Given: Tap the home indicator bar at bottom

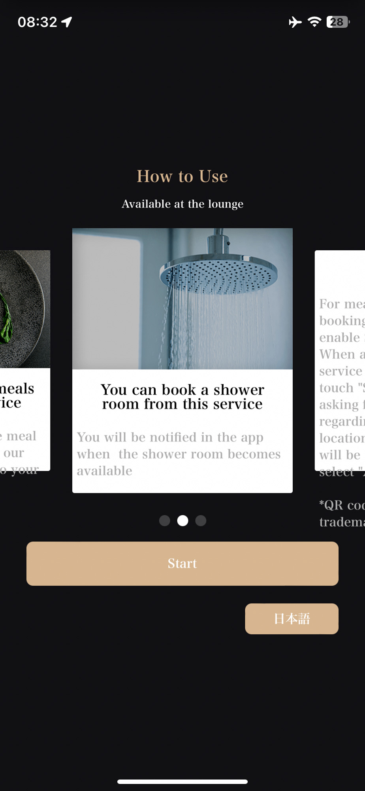Looking at the screenshot, I should [182, 782].
